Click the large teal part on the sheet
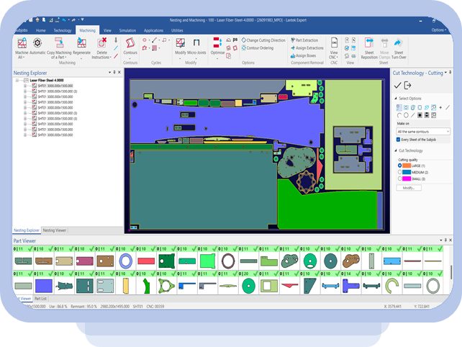462x347 pixels. (204, 189)
